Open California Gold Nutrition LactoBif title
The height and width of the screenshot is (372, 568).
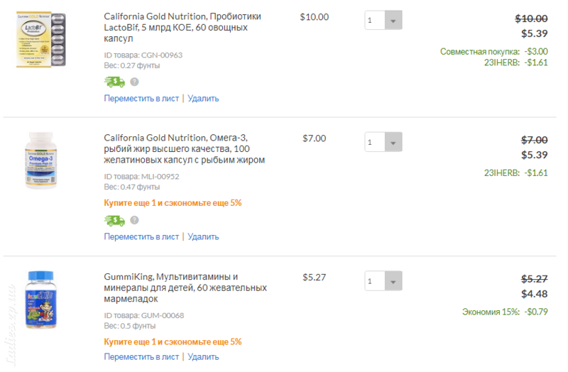coord(182,27)
